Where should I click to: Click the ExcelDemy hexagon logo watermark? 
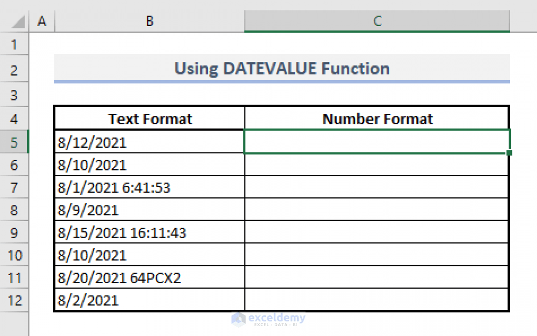[239, 320]
